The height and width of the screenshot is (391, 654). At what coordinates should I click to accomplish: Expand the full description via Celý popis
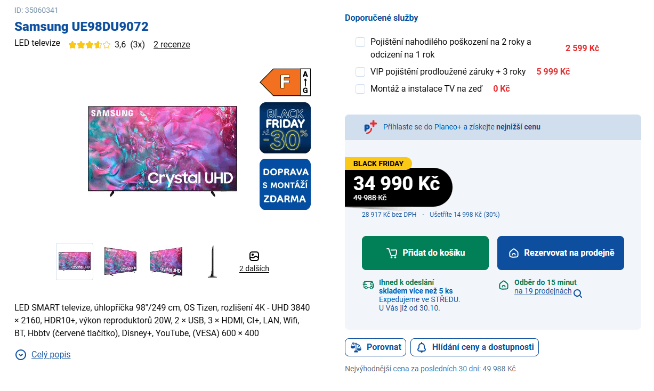click(51, 355)
